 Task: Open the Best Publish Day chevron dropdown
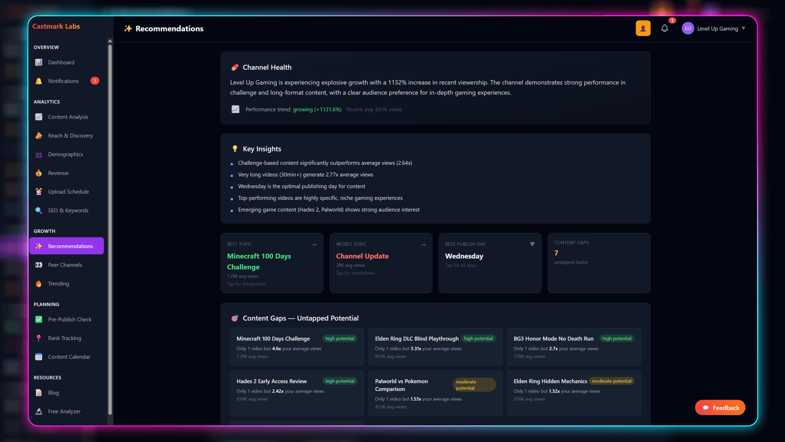pos(532,244)
